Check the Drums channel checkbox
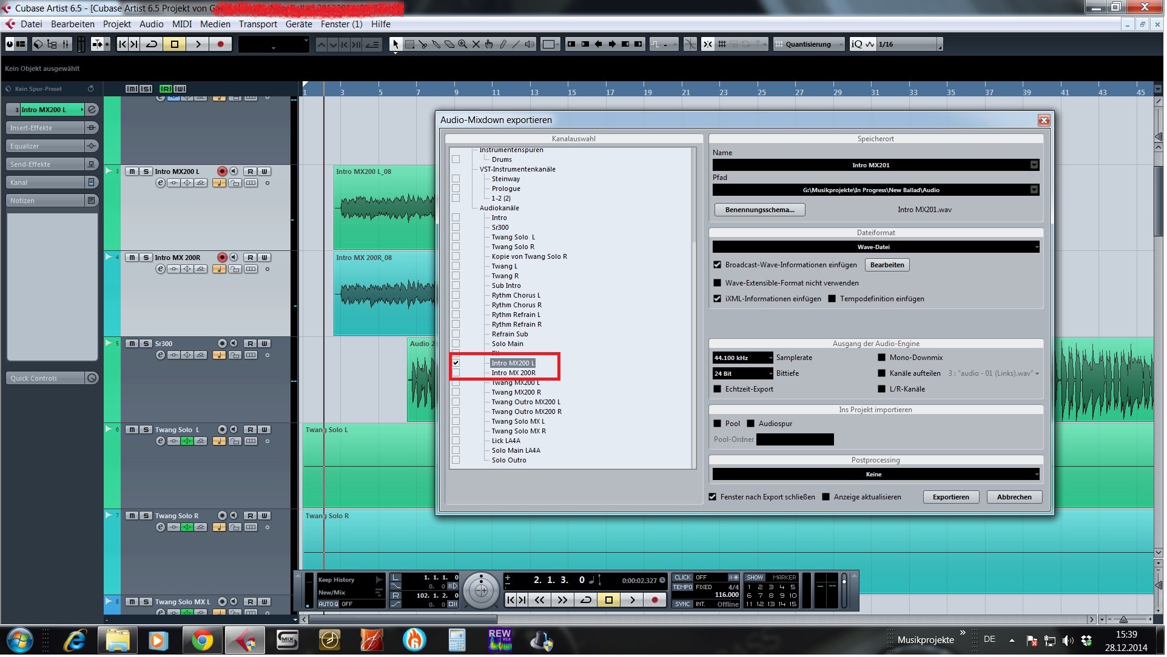The height and width of the screenshot is (657, 1167). [x=457, y=160]
